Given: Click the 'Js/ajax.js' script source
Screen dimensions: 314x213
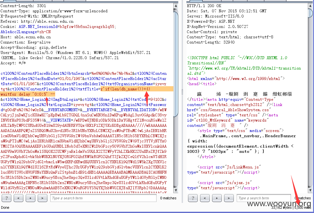Looking at the screenshot, I should pos(238,183).
